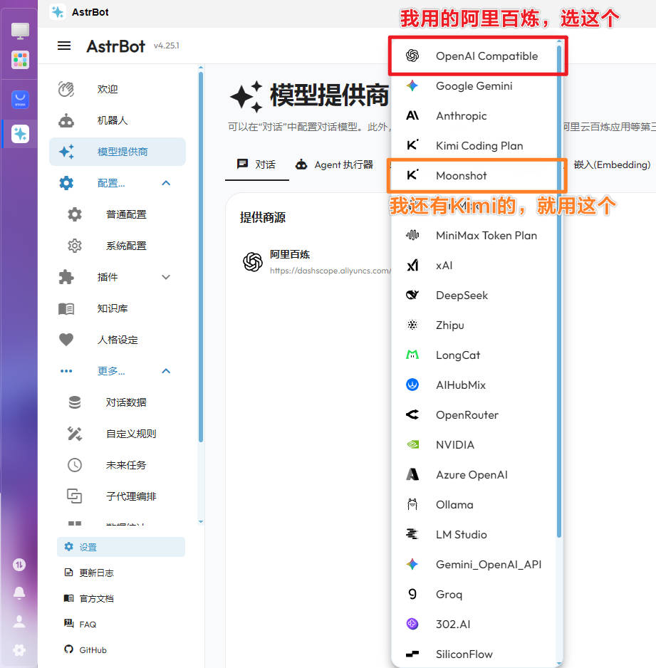Click the Ollama llama logo
The height and width of the screenshot is (668, 656).
(412, 504)
